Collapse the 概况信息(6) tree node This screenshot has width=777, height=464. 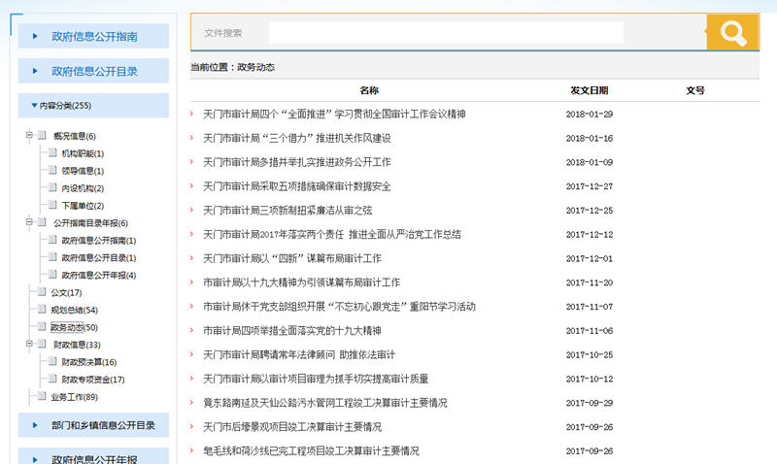coord(29,136)
